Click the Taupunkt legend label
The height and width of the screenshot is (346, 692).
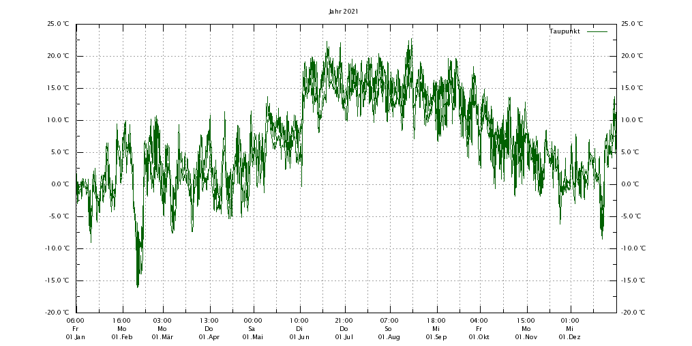[565, 31]
